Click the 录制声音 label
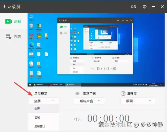The width and height of the screenshot is (167, 132). click(x=89, y=94)
